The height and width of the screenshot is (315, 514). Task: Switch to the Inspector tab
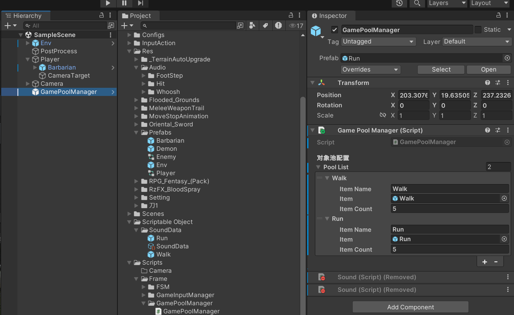[332, 16]
